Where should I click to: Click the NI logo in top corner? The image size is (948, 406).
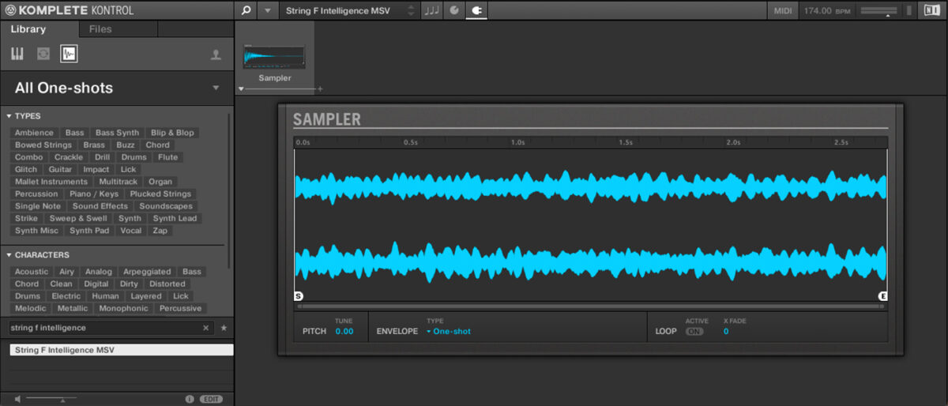coord(932,10)
